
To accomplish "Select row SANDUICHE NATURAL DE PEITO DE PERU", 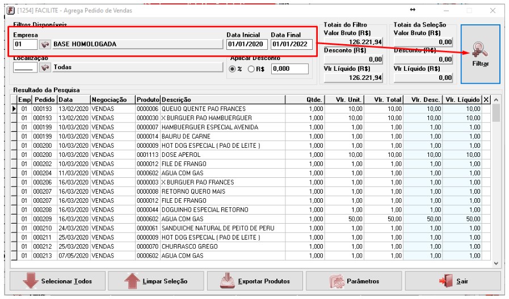I will tap(251, 228).
